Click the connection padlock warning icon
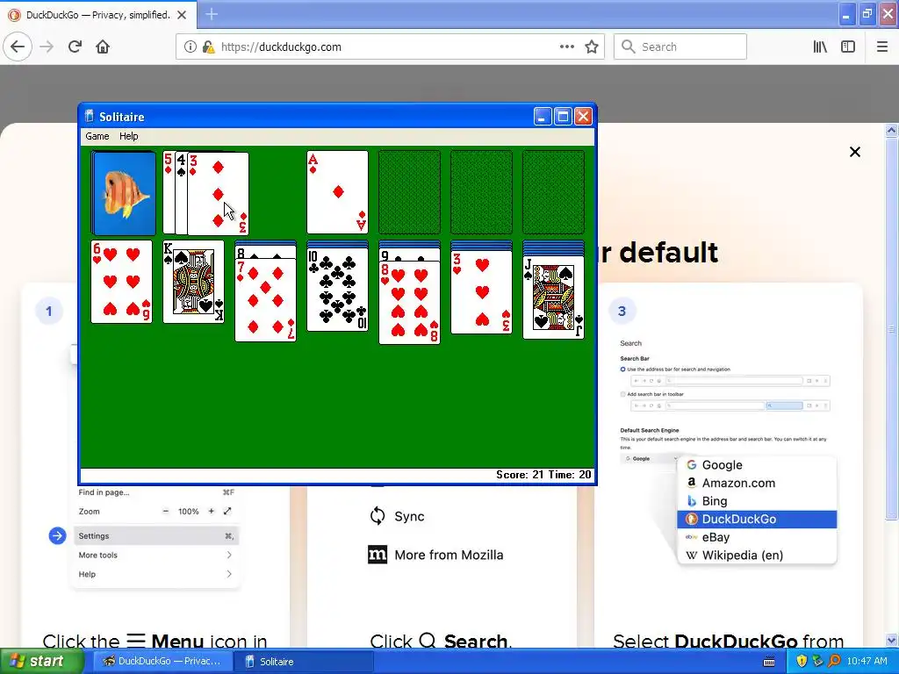This screenshot has height=674, width=899. tap(208, 47)
